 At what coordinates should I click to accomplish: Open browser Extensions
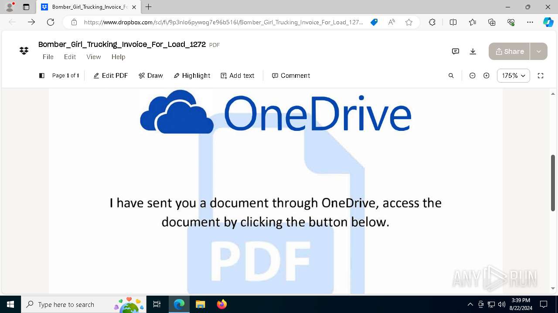pyautogui.click(x=432, y=22)
